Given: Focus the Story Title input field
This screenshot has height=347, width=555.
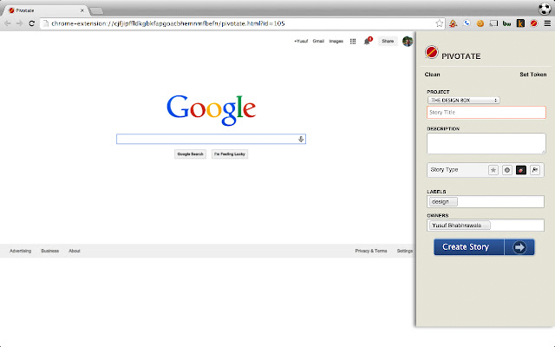Looking at the screenshot, I should (x=486, y=112).
